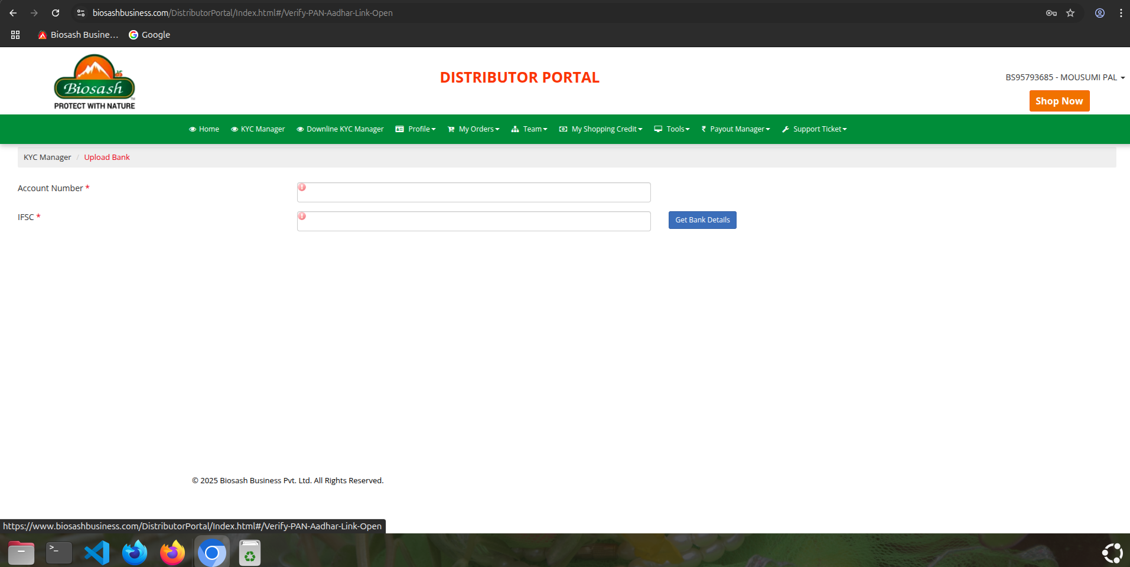Screen dimensions: 1130x567
Task: Launch Firefox from the dock
Action: (x=172, y=553)
